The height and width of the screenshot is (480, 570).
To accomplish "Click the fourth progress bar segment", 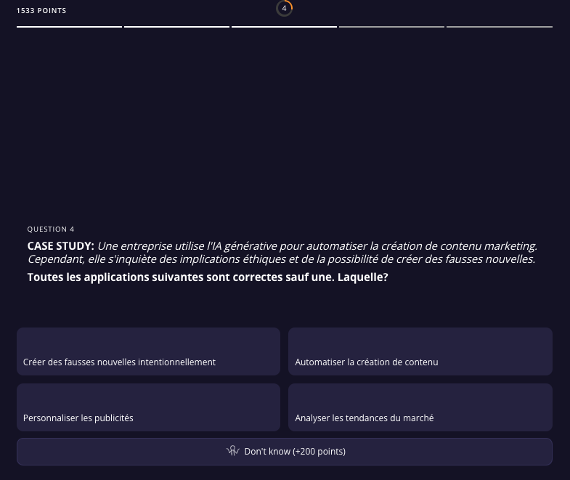I will [x=391, y=27].
